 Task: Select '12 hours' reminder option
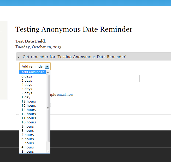[x=29, y=114]
